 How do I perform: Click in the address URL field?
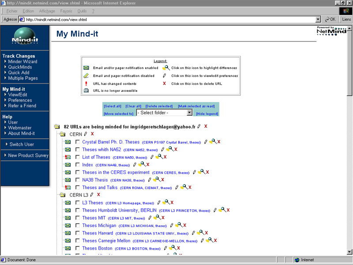pos(167,19)
